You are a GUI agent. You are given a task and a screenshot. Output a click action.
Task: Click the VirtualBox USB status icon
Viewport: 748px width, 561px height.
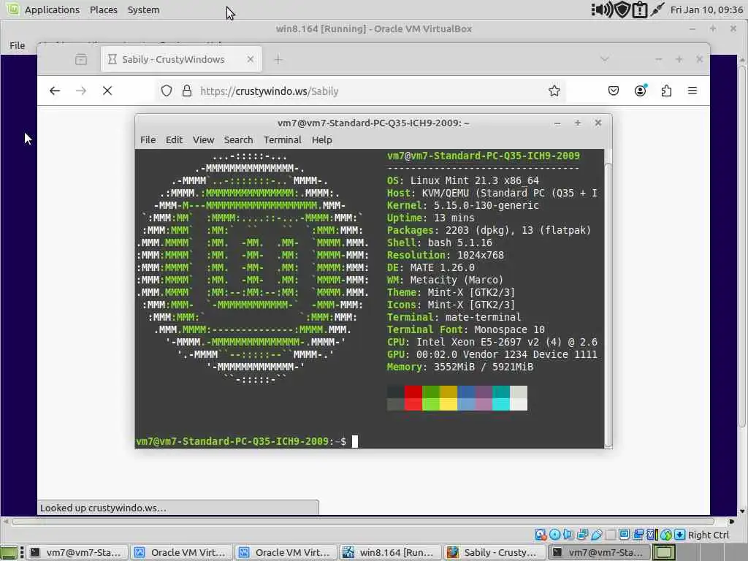click(596, 535)
